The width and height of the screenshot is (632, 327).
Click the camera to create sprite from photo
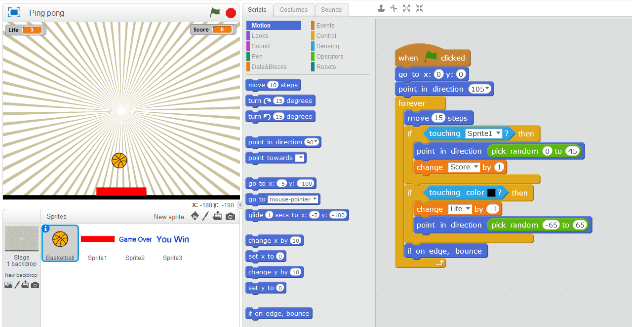230,216
